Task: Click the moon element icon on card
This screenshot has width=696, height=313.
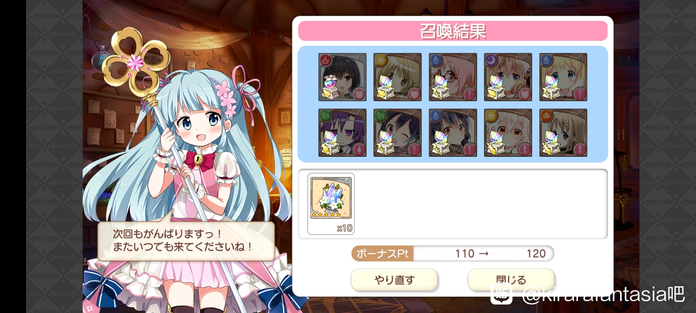Action: (491, 60)
